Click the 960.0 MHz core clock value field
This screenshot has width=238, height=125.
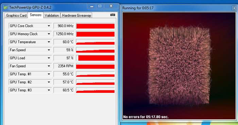click(64, 26)
